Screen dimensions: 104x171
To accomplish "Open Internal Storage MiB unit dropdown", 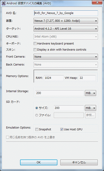I will pos(90,93).
